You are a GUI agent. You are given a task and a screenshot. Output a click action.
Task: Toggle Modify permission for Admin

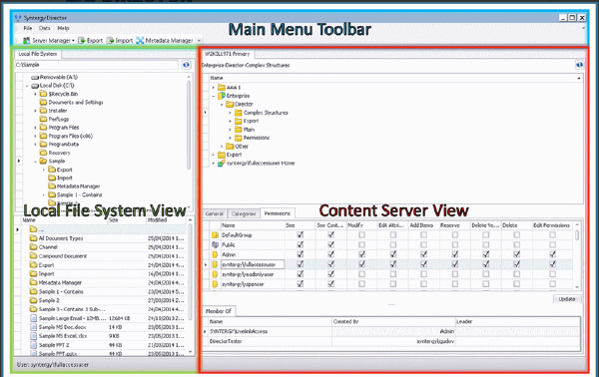coord(361,254)
